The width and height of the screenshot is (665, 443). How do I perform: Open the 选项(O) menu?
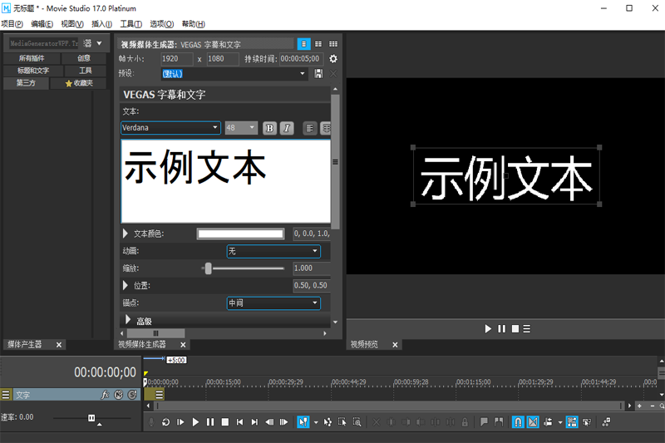[161, 24]
